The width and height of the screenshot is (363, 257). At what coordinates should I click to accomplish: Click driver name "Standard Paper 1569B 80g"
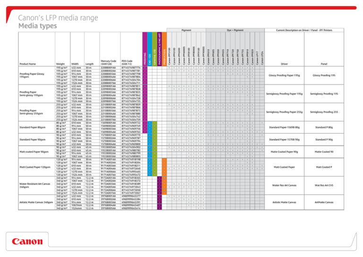tap(284, 127)
